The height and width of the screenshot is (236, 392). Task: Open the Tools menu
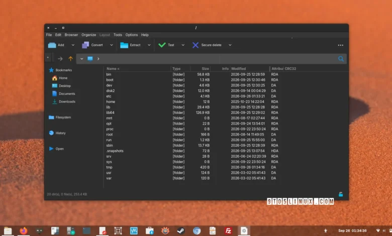click(x=118, y=35)
